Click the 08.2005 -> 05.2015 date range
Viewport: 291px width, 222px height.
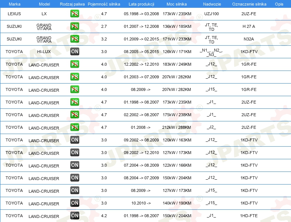[141, 52]
